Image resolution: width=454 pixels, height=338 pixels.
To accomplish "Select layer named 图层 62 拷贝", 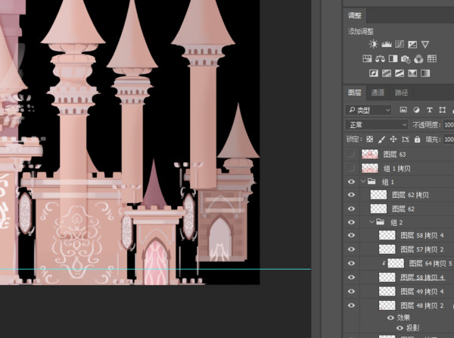I will click(x=410, y=195).
